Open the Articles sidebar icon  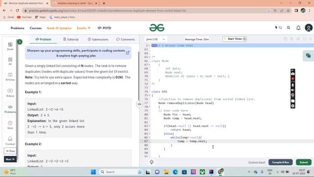coord(10,77)
